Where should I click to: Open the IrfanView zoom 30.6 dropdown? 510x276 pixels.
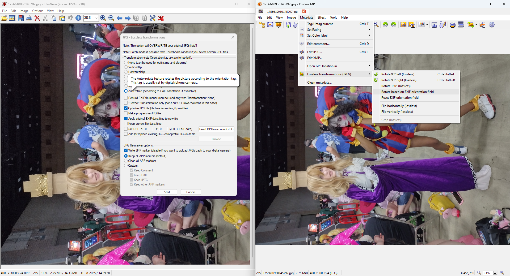[96, 18]
